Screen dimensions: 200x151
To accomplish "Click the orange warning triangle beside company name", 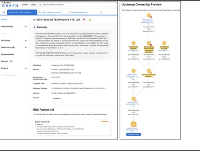I will click(90, 19).
